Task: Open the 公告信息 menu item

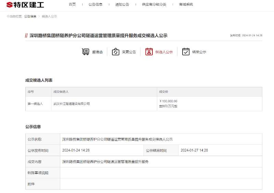Action: 96,4
